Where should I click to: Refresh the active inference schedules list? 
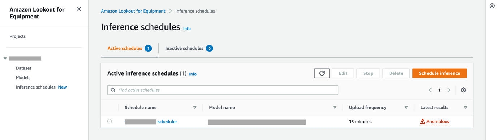click(322, 73)
